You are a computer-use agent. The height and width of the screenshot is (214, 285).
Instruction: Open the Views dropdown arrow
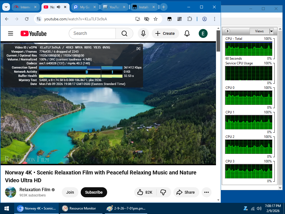tap(271, 31)
